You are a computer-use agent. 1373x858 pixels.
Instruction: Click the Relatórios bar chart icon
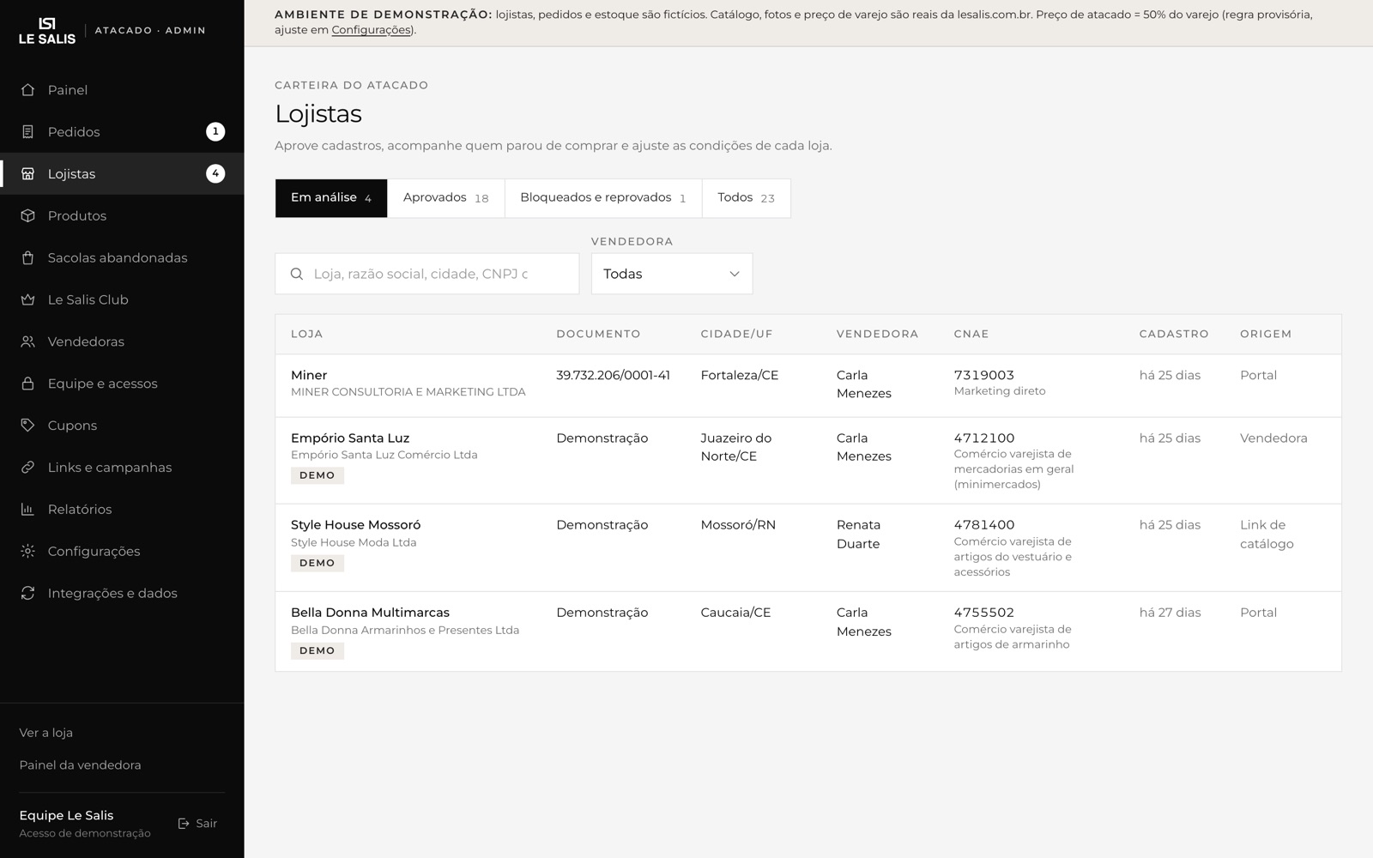pyautogui.click(x=27, y=510)
